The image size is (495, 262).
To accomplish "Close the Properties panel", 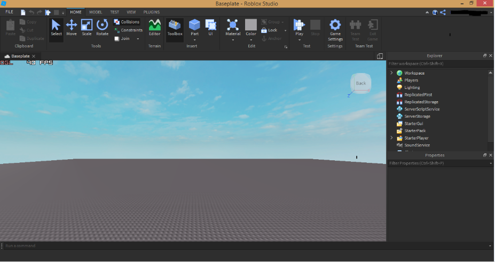I will point(491,155).
